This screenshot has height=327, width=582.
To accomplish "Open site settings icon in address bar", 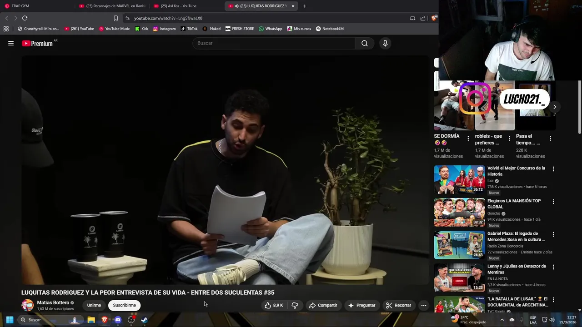I will [127, 18].
